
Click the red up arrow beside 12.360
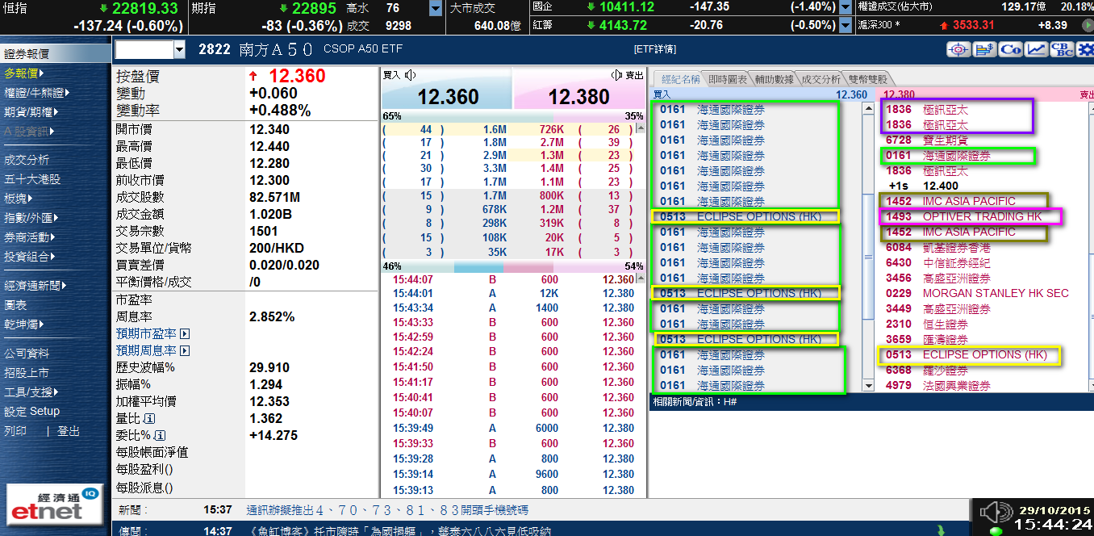[x=253, y=77]
